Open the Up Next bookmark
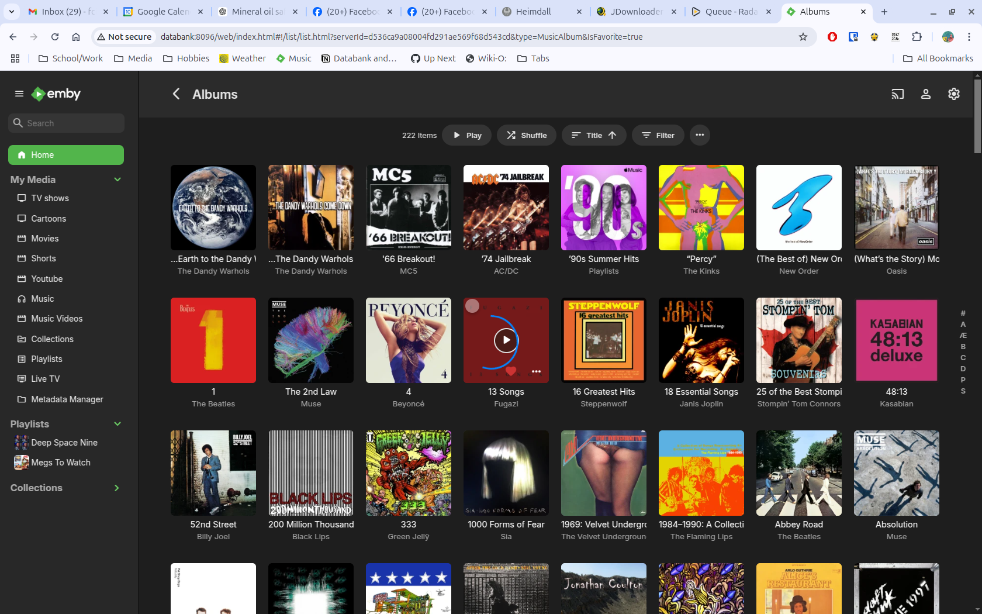 [433, 58]
